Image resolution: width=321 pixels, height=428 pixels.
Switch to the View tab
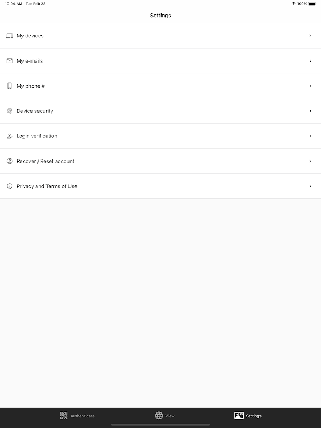165,416
